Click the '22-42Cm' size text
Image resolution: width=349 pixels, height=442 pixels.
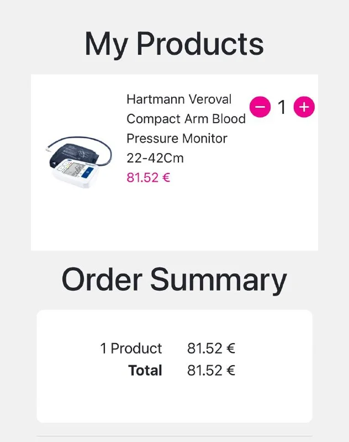[x=155, y=158]
